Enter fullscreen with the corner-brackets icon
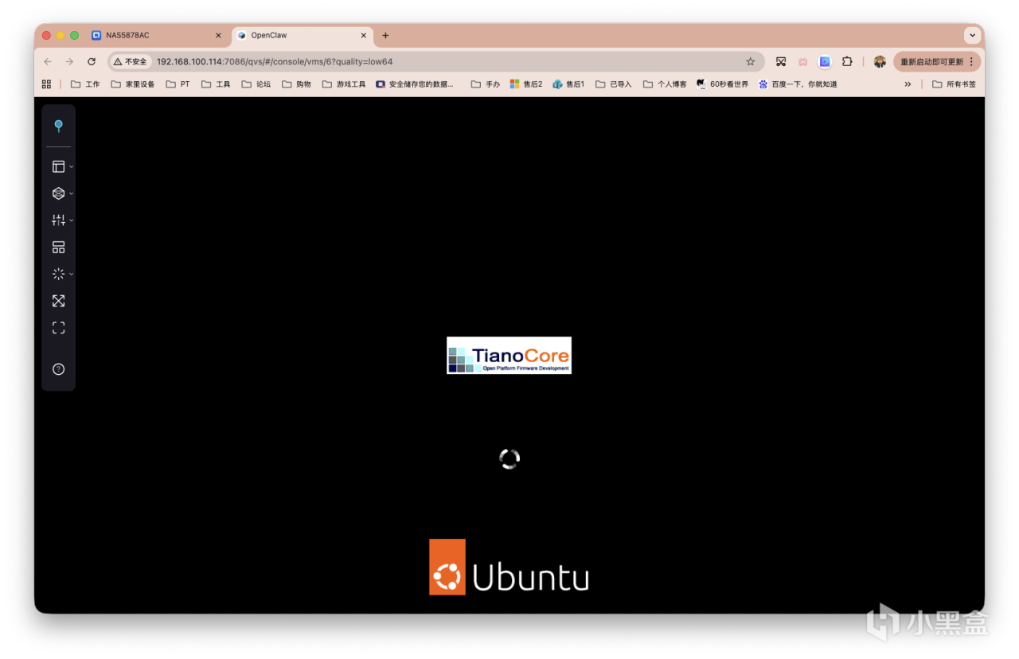The height and width of the screenshot is (659, 1019). tap(58, 328)
